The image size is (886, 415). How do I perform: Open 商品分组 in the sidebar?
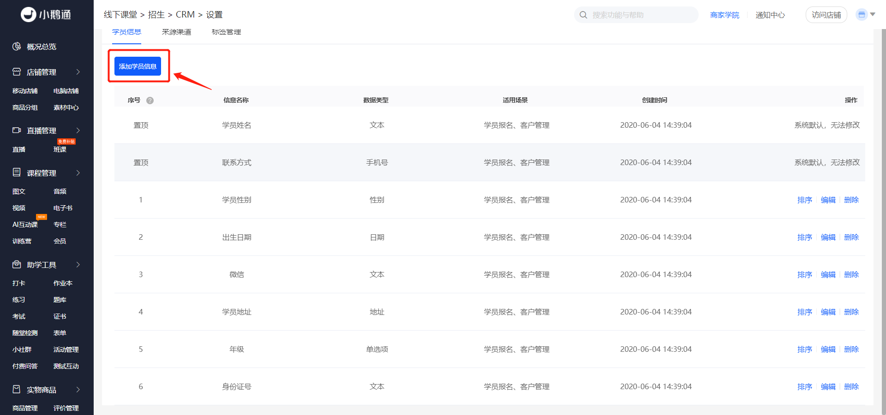(x=25, y=107)
